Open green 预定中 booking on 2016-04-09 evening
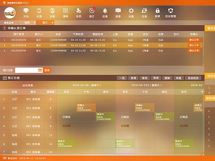This screenshot has width=215, height=161. (x=105, y=116)
